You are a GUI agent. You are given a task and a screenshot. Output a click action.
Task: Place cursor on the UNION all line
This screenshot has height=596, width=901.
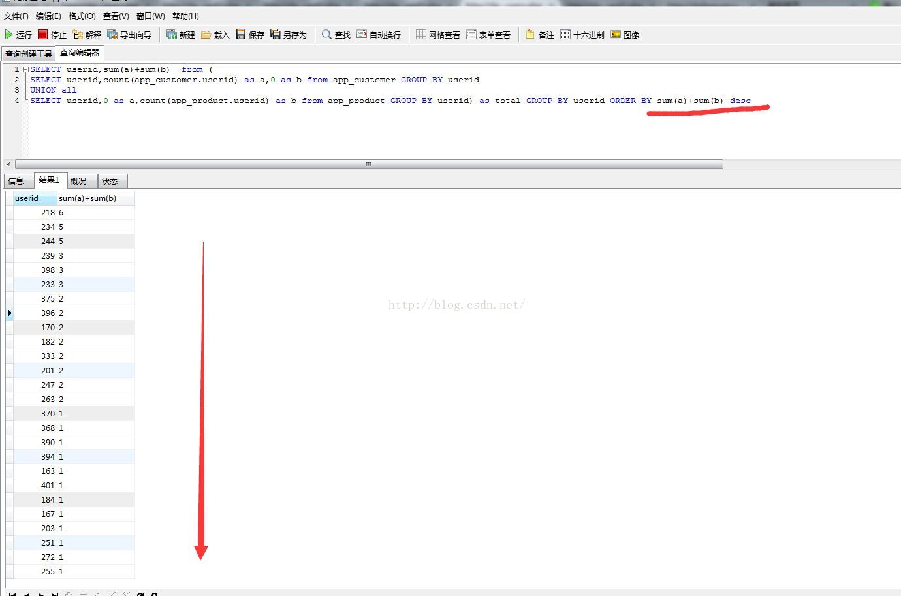pos(54,90)
